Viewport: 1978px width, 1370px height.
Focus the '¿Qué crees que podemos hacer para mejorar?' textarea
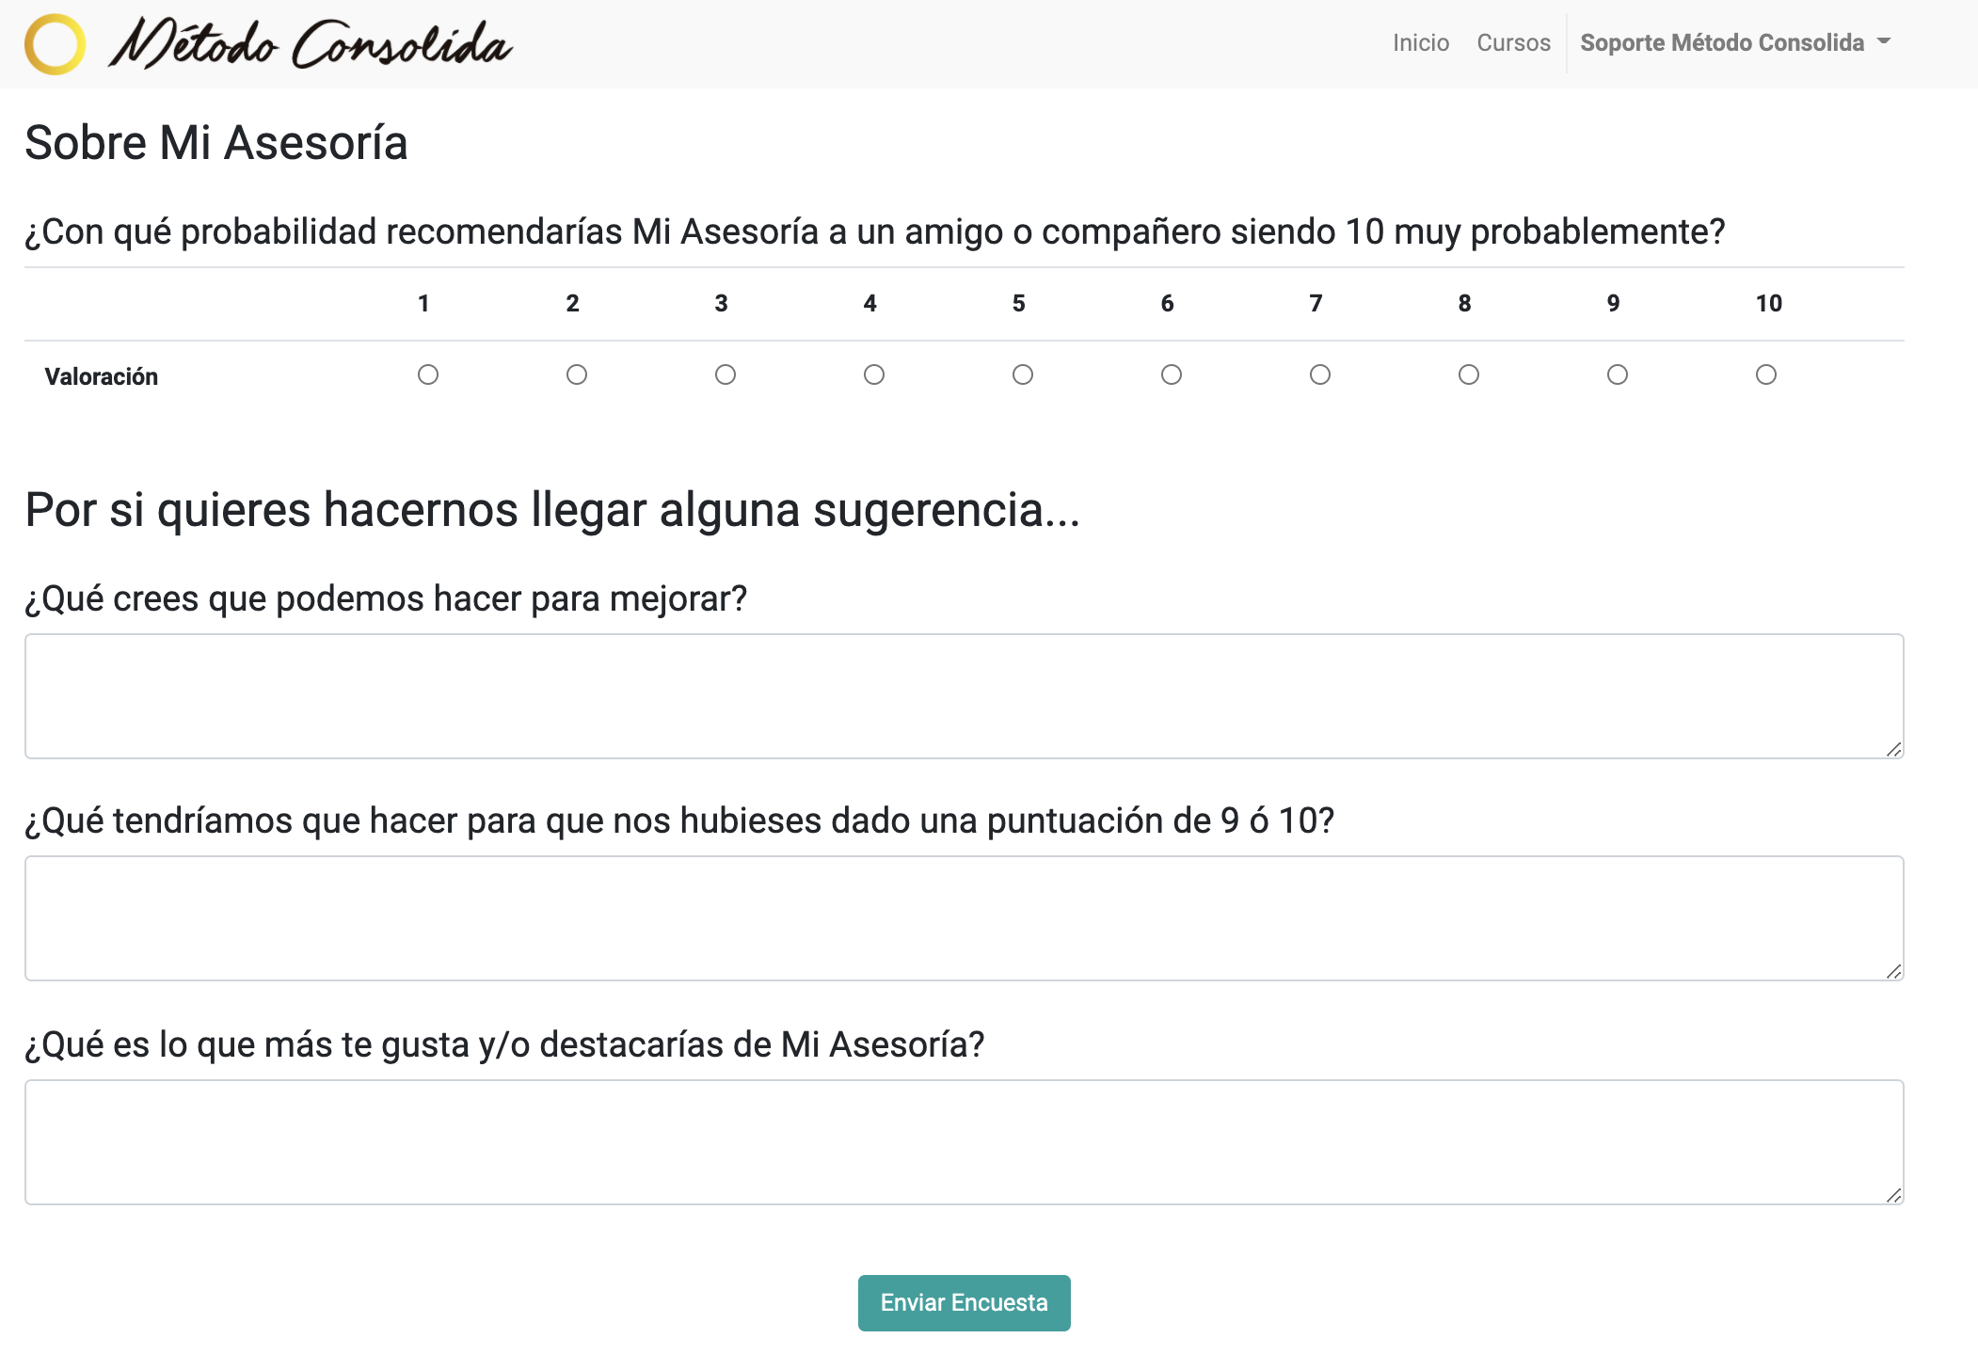(x=965, y=696)
